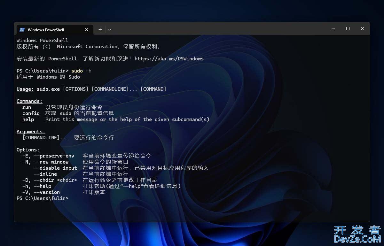Click the '-N, --new-window' option
Screen dimensions: 384x246
tap(45, 162)
